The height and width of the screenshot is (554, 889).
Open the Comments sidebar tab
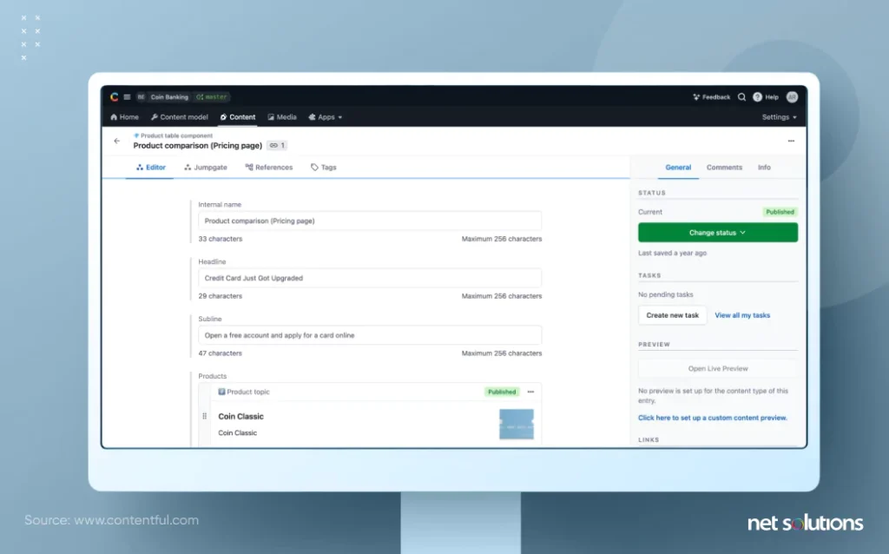(x=724, y=168)
